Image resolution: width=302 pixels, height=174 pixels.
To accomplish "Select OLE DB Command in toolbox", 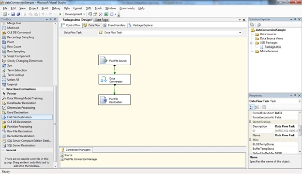I will (19, 32).
